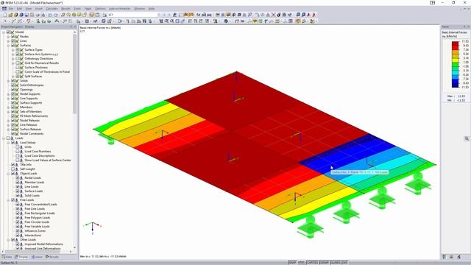The image size is (471, 265).
Task: Toggle GRID in the status bar
Action: click(x=301, y=263)
